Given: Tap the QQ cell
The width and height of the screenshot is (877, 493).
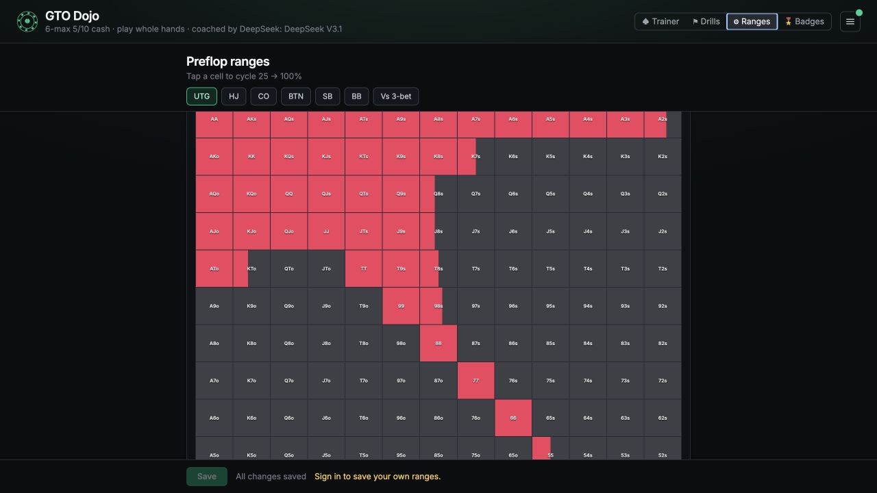Looking at the screenshot, I should click(x=289, y=194).
